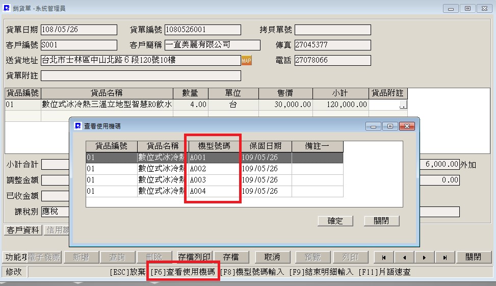Viewport: 496px width, 286px height.
Task: Select dialog row with 機型號碼 A002
Action: click(215, 169)
